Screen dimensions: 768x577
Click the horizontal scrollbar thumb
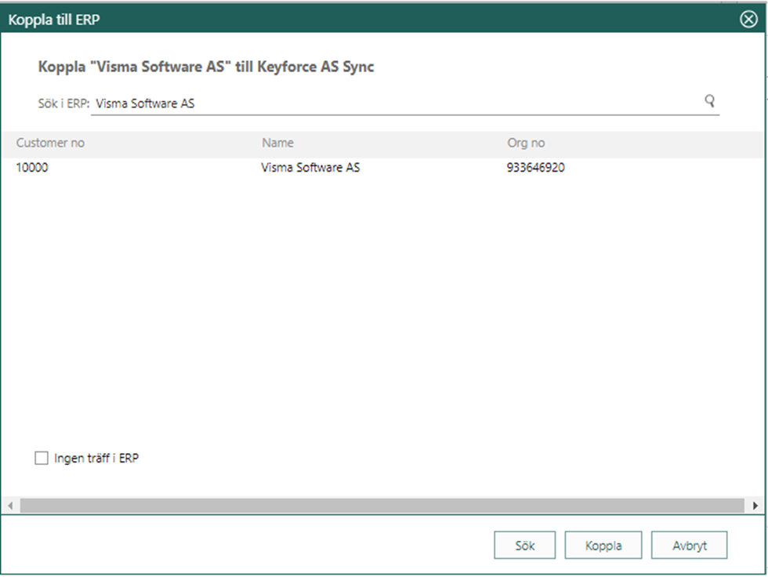[382, 506]
